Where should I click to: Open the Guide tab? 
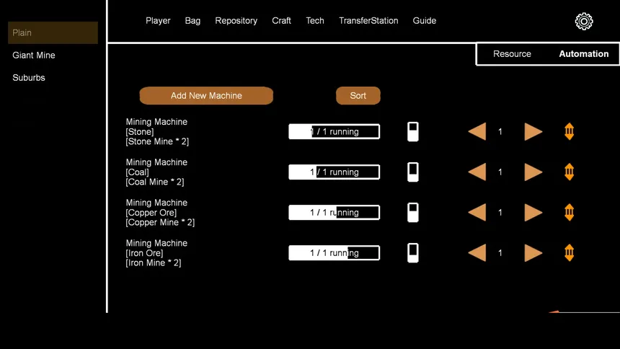coord(425,21)
